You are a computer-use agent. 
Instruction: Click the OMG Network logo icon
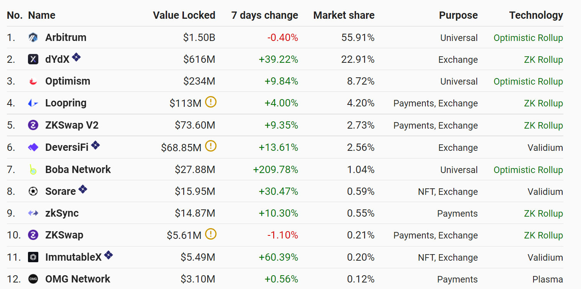pyautogui.click(x=33, y=279)
